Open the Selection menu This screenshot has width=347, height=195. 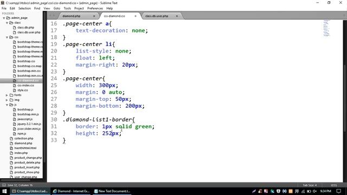pos(24,9)
